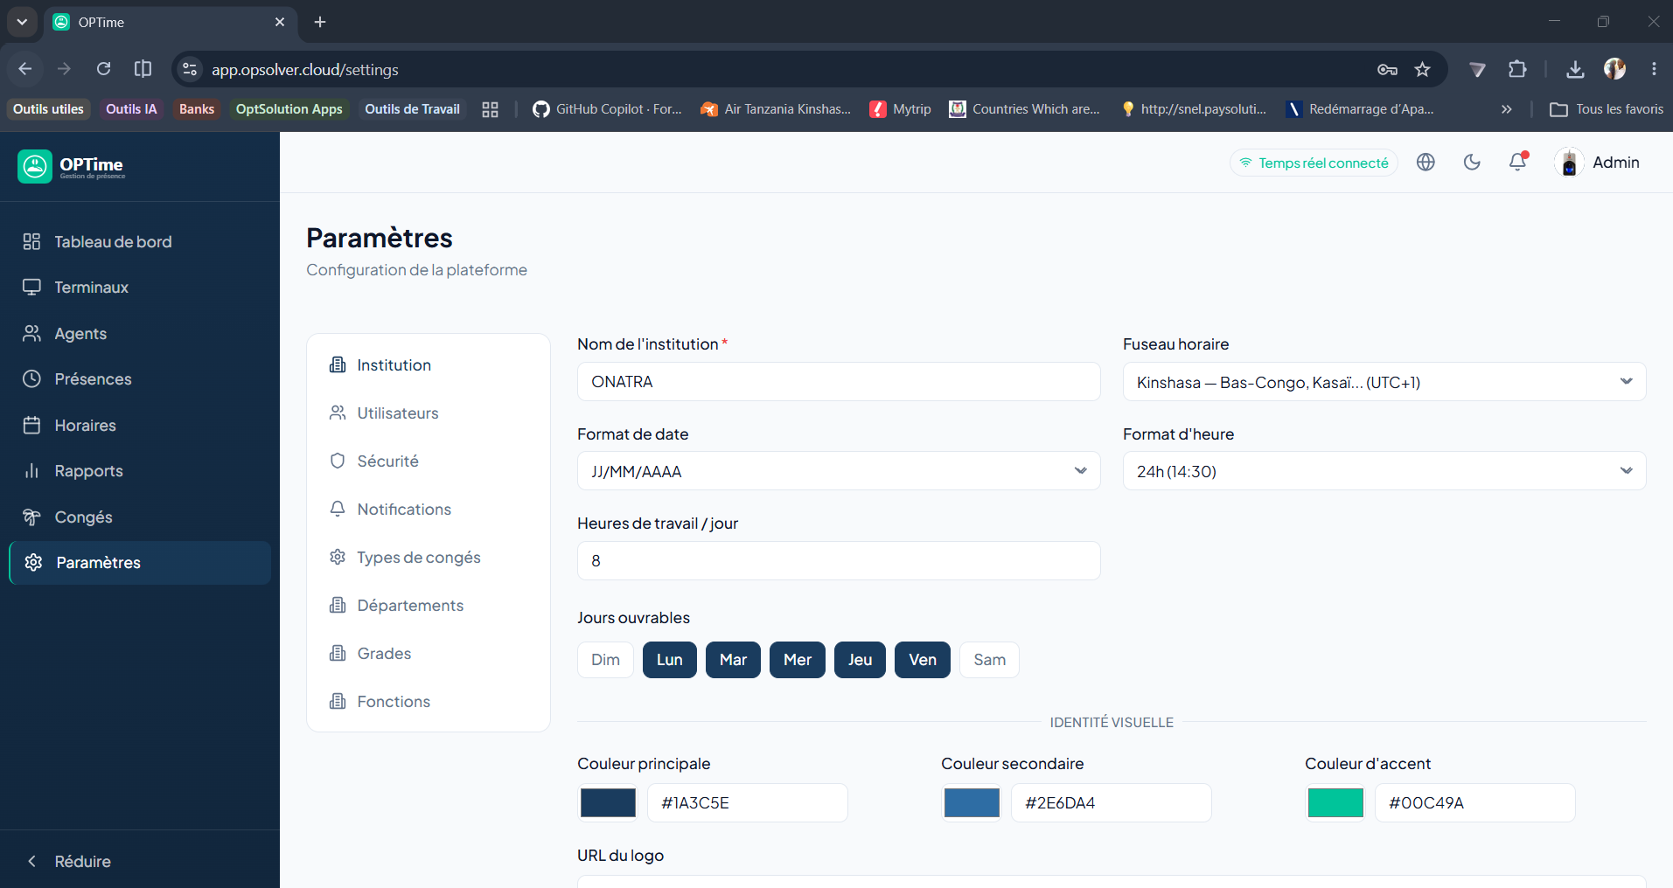The width and height of the screenshot is (1673, 888).
Task: Edit the #00C49A hex color field
Action: click(1475, 802)
